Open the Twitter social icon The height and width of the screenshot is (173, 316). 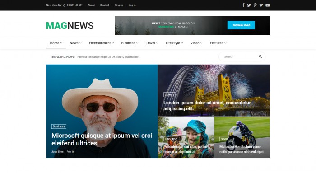tap(249, 5)
